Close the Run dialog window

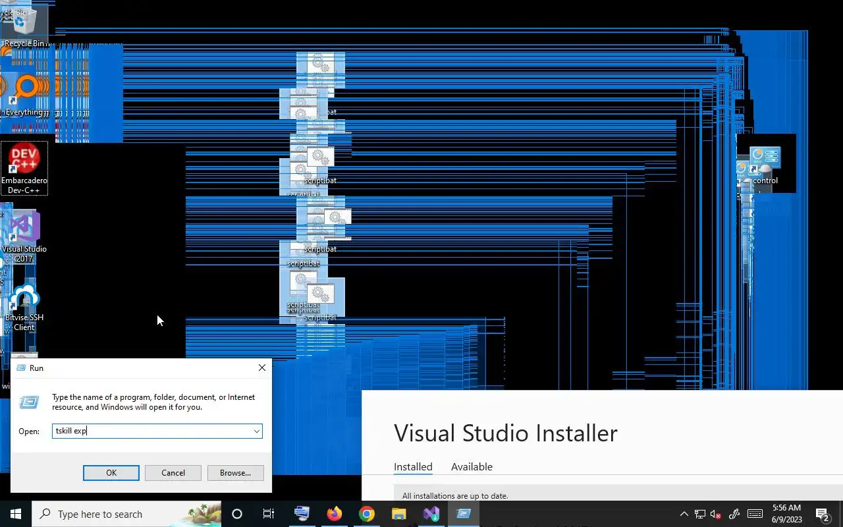[x=262, y=368]
